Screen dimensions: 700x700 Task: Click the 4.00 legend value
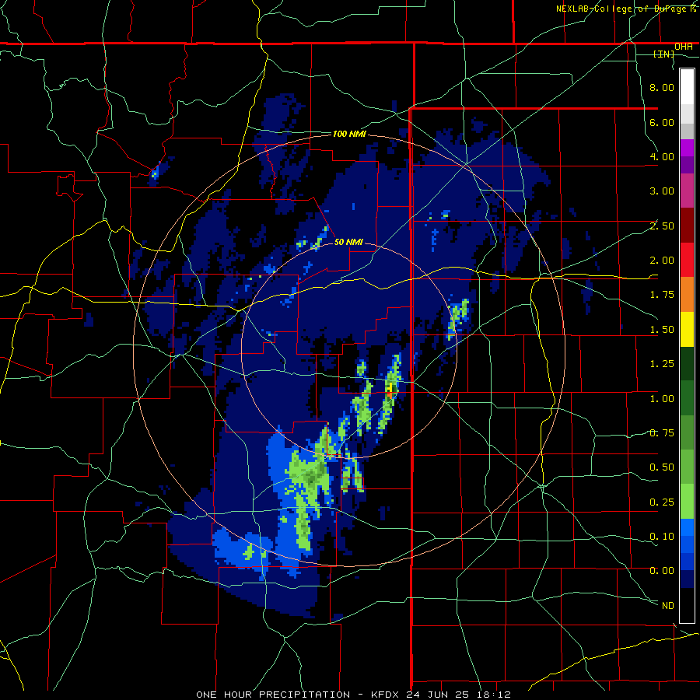click(x=662, y=156)
